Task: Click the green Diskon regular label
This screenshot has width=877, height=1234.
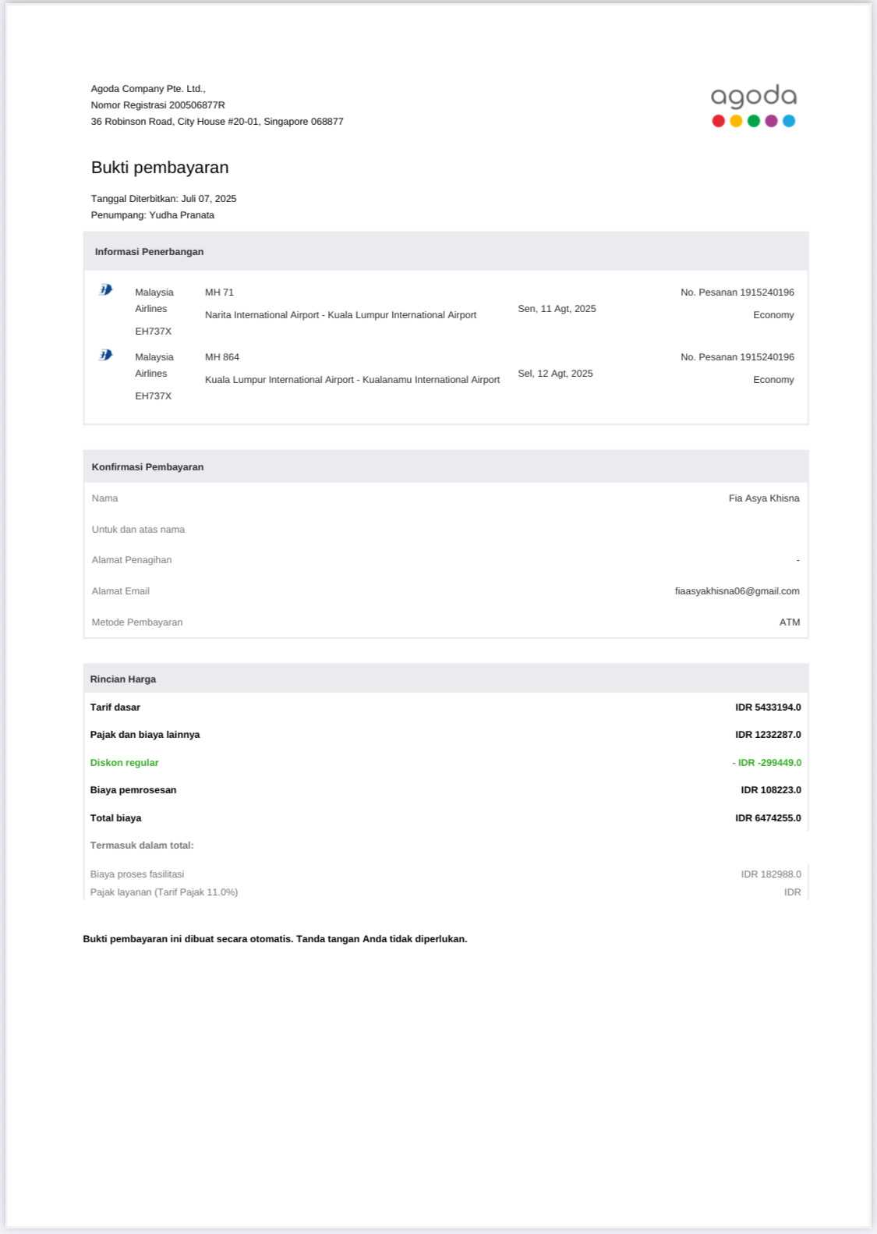Action: tap(124, 763)
